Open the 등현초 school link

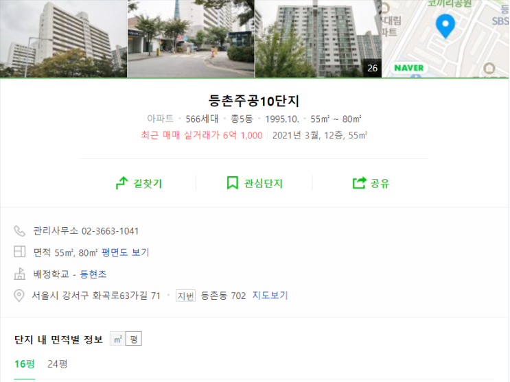tap(93, 274)
